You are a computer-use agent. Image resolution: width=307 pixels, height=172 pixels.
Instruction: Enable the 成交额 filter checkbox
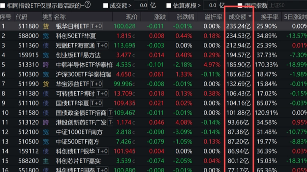pyautogui.click(x=106, y=5)
